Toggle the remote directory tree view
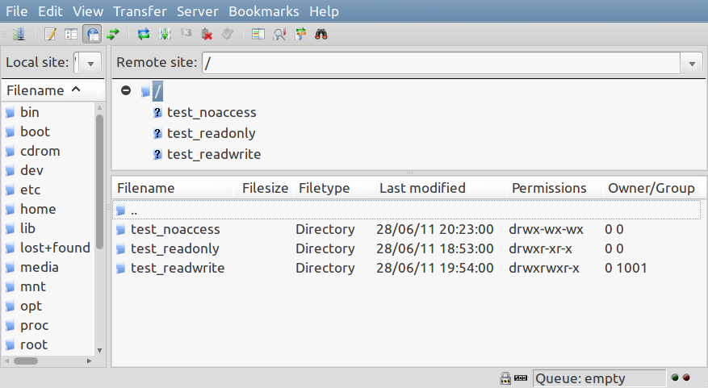This screenshot has width=708, height=388. [x=92, y=34]
